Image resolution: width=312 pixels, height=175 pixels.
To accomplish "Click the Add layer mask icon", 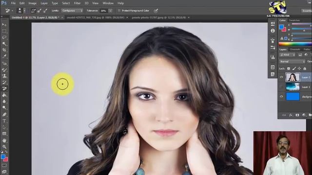I will coord(297,115).
